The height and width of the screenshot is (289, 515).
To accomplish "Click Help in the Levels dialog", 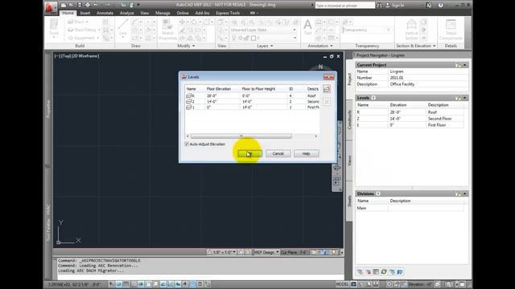I will click(x=306, y=153).
